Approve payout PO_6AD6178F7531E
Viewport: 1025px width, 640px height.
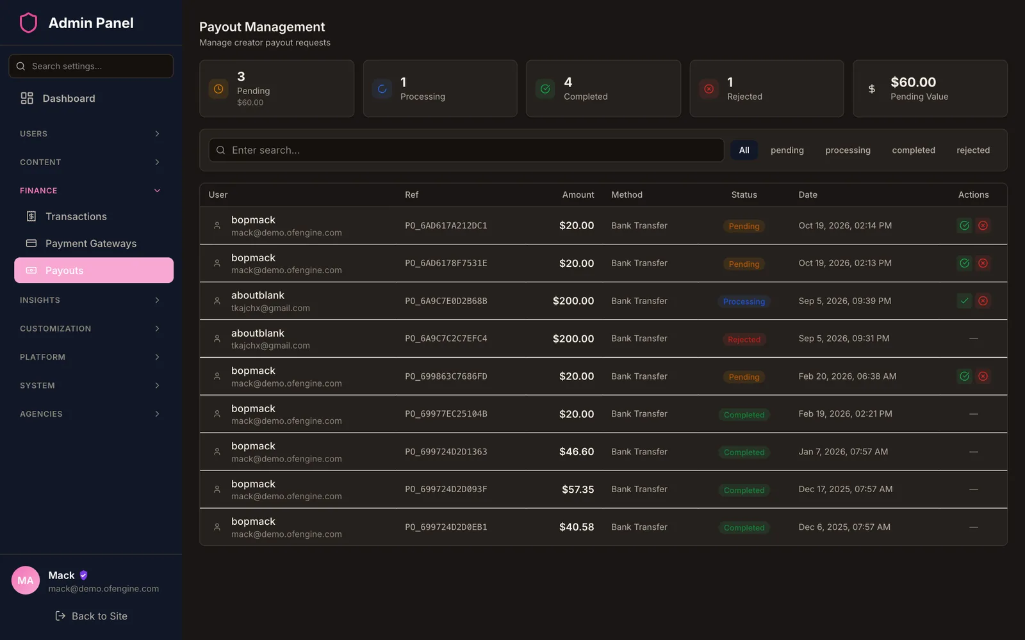pos(964,263)
